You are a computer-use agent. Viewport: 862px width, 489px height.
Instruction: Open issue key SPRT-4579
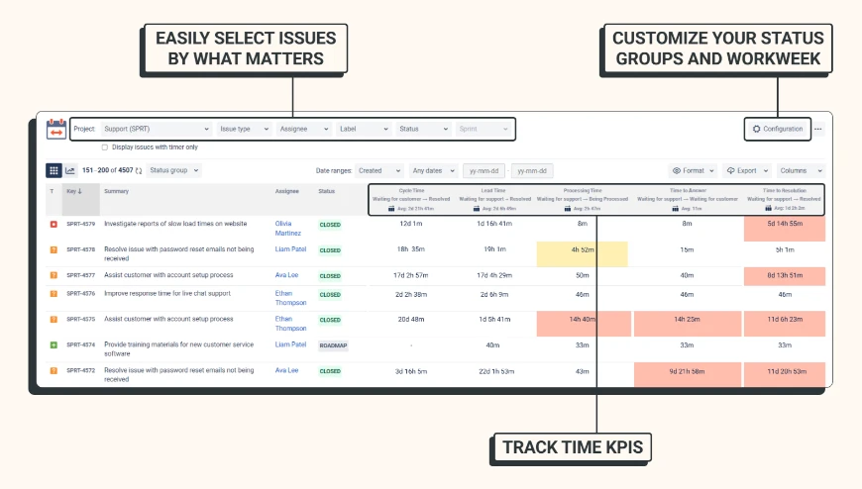pyautogui.click(x=81, y=224)
